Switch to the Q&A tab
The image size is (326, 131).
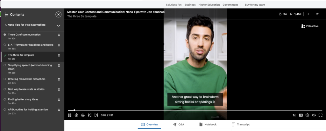tap(178, 125)
